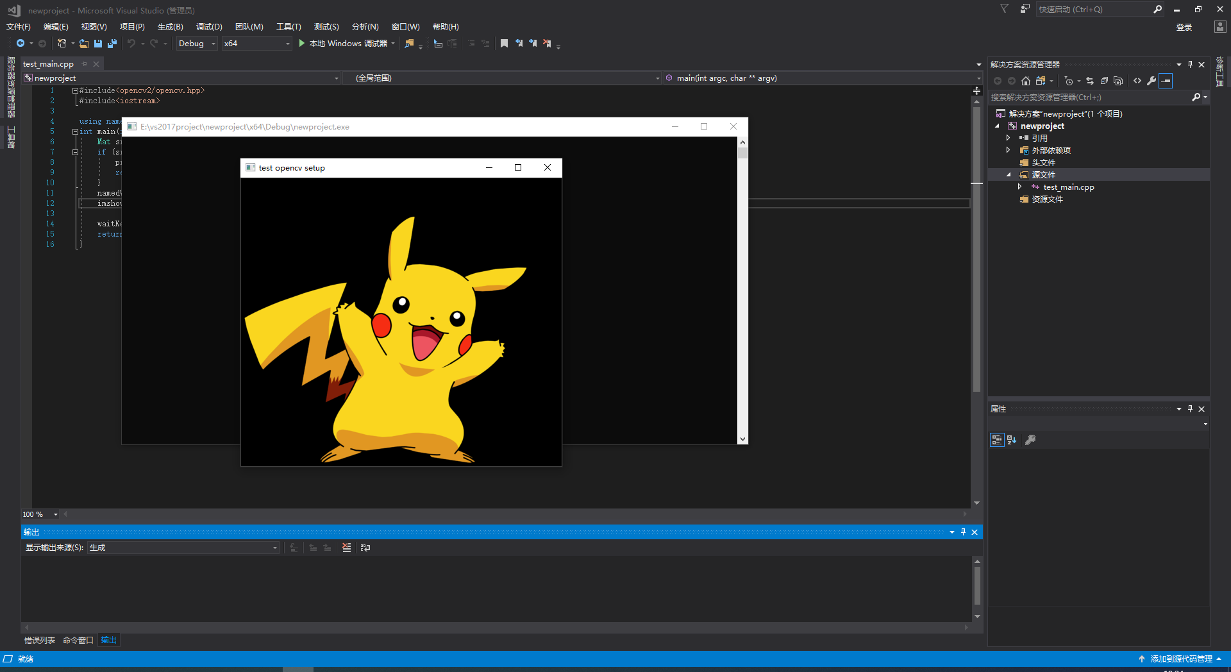Clear all output with the clear icon
1231x672 pixels.
point(347,548)
